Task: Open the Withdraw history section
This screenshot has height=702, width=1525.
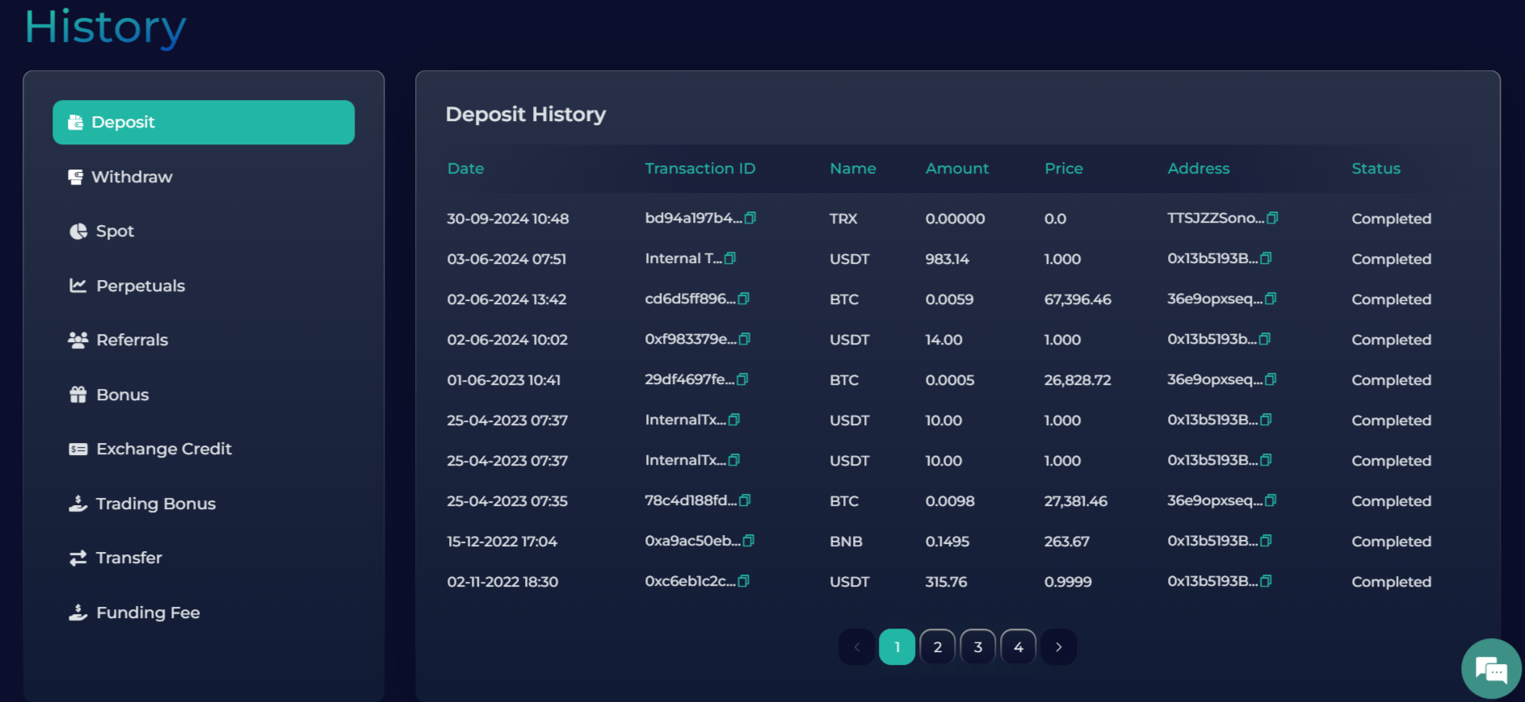Action: [x=131, y=177]
